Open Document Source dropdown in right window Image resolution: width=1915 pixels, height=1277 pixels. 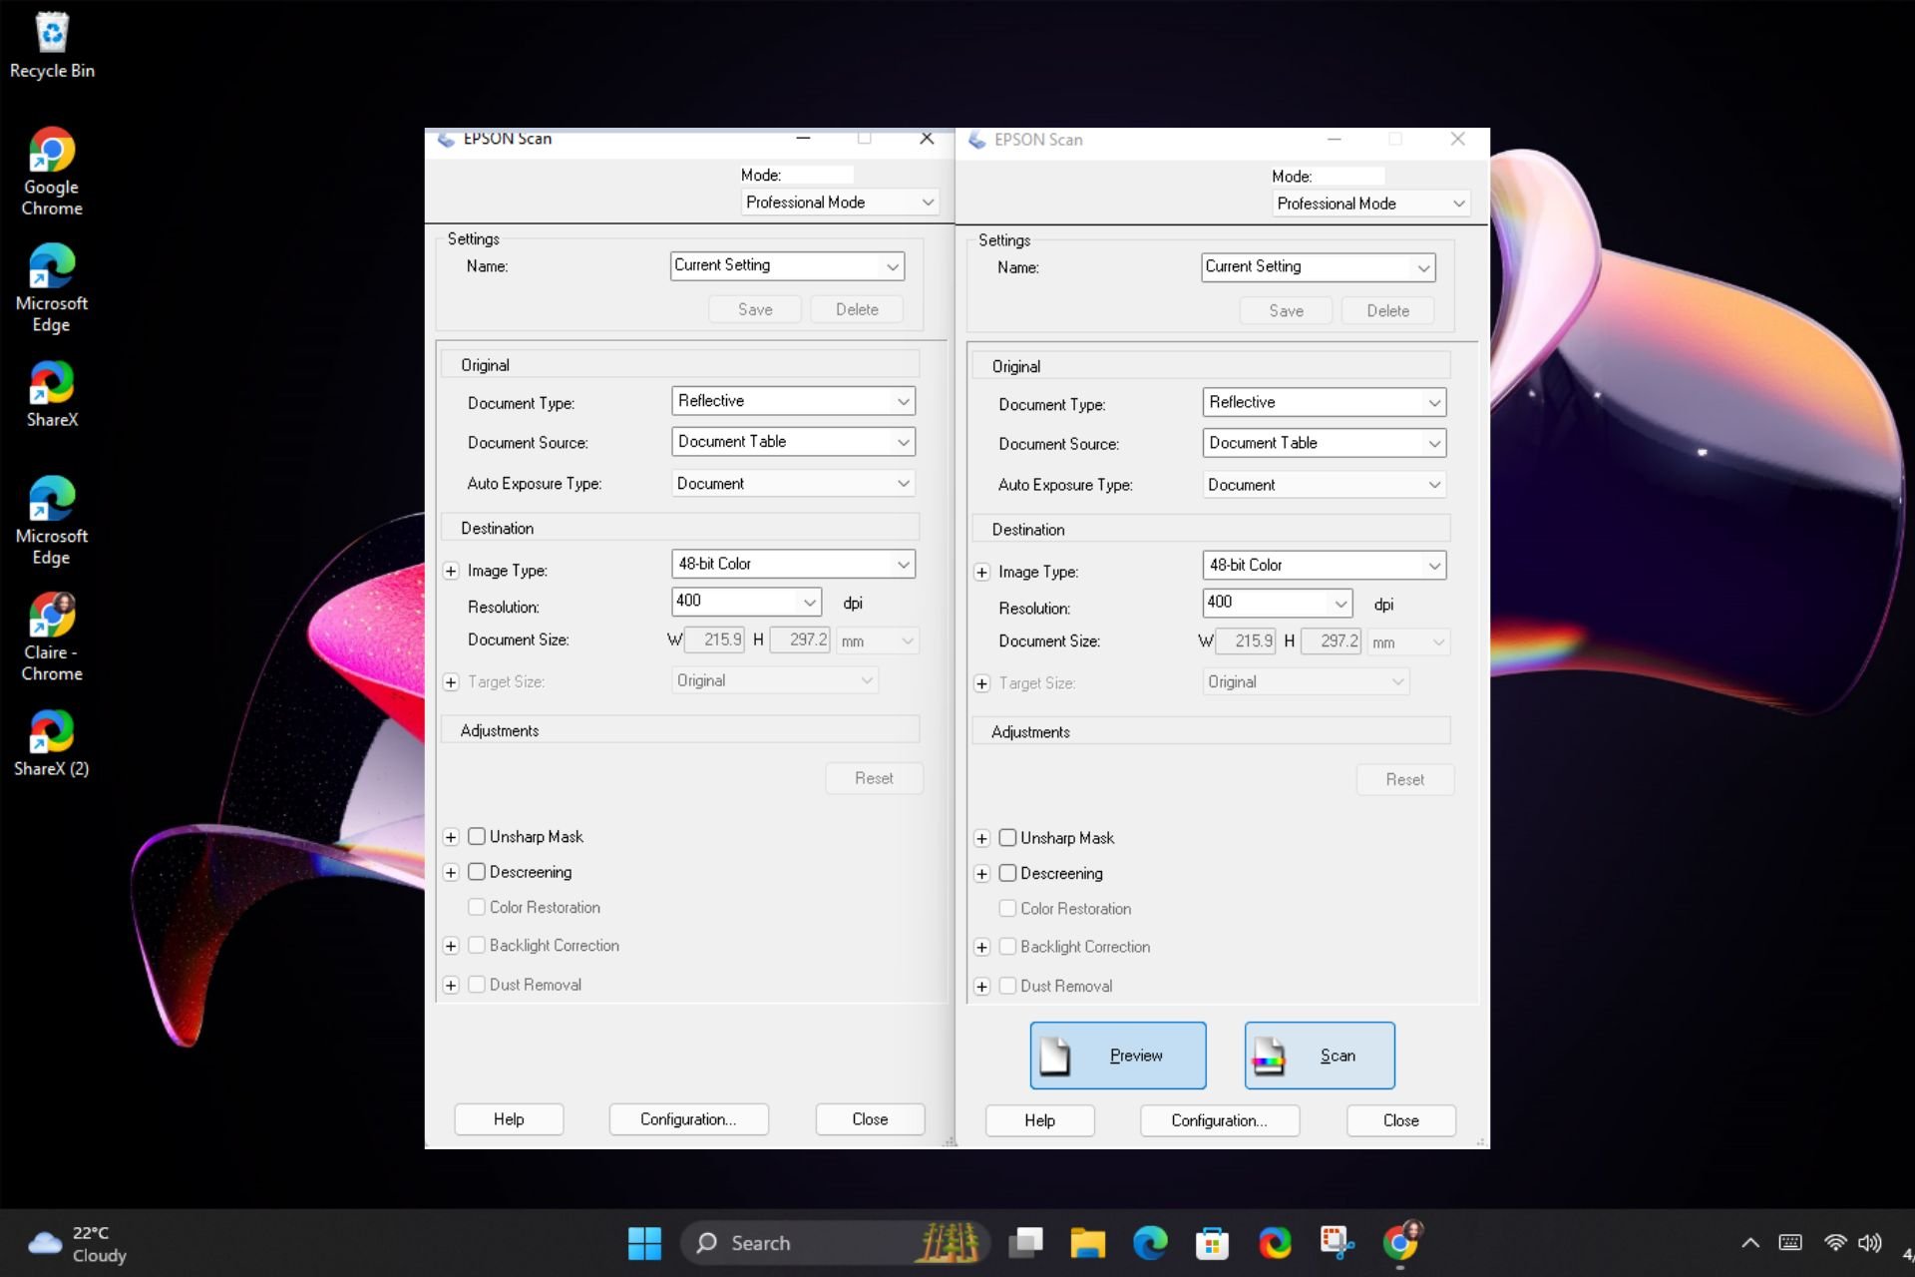[x=1325, y=443]
